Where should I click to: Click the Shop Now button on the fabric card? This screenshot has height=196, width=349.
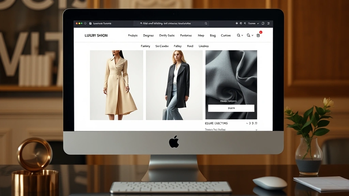231,108
